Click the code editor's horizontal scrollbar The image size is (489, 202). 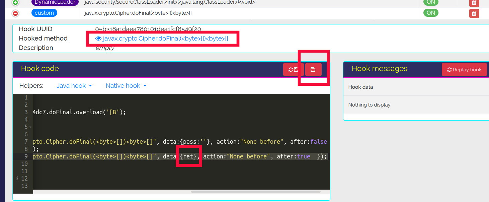click(256, 192)
